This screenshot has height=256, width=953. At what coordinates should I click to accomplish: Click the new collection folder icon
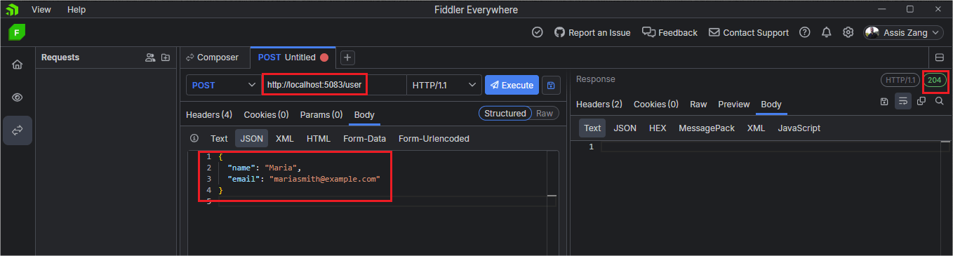(166, 58)
